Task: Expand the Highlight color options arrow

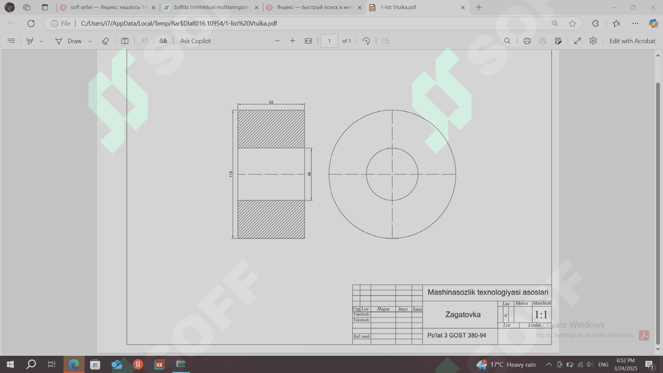Action: pos(41,41)
